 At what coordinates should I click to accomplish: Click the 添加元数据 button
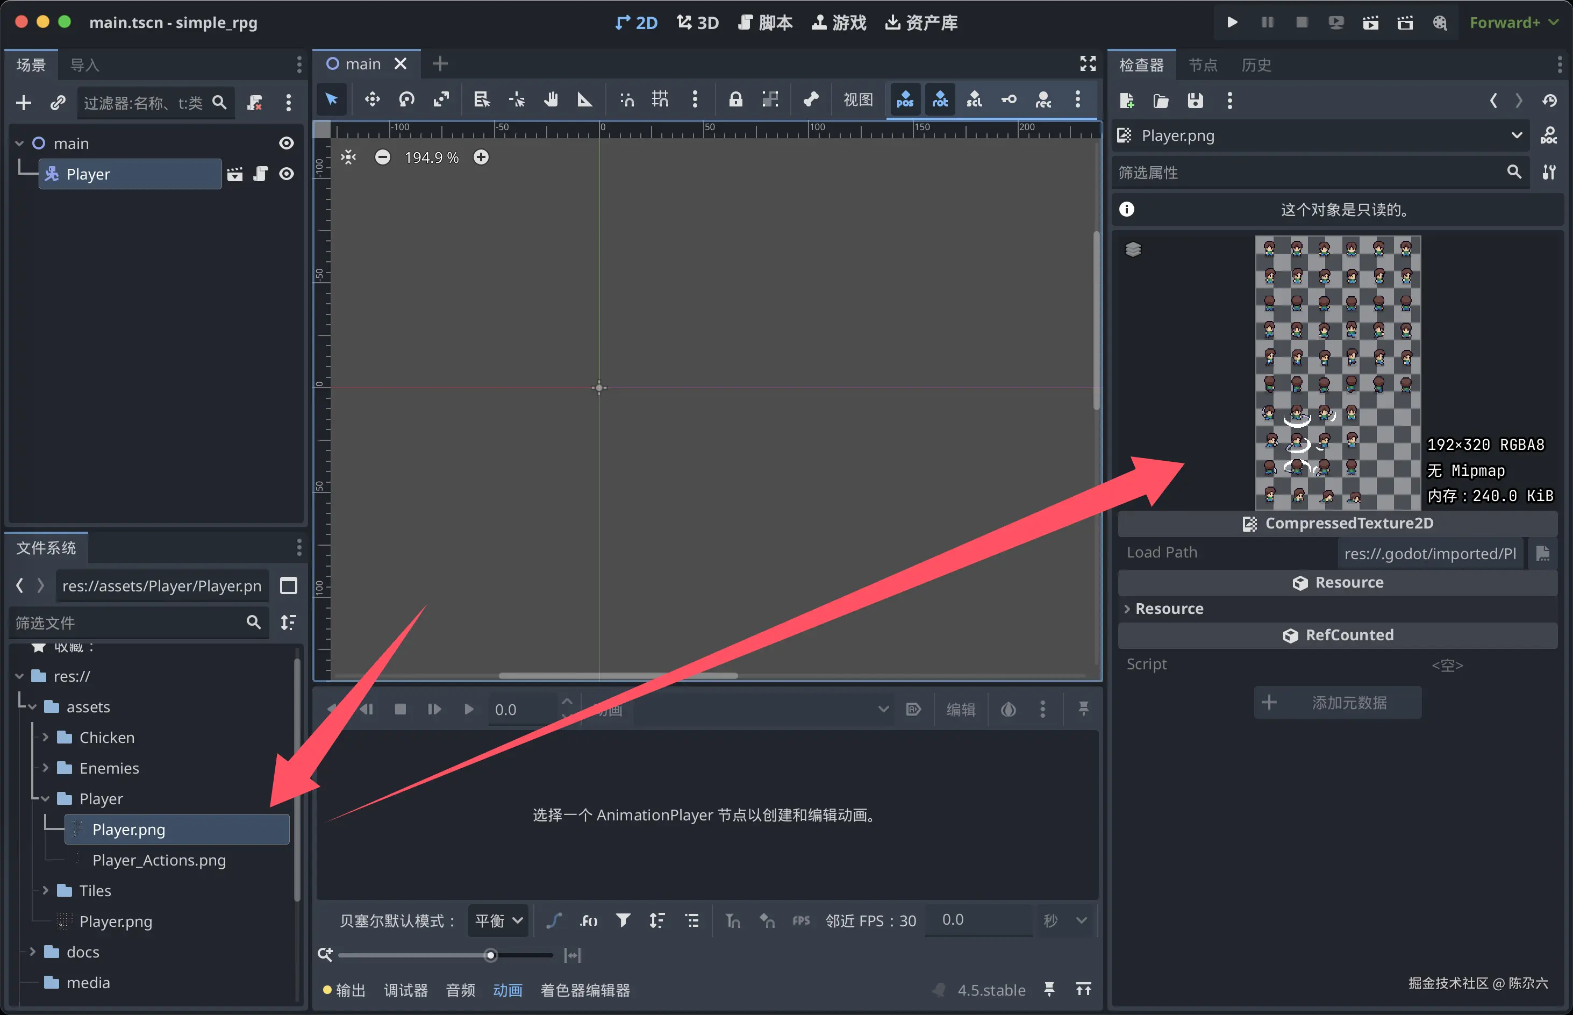click(x=1337, y=703)
